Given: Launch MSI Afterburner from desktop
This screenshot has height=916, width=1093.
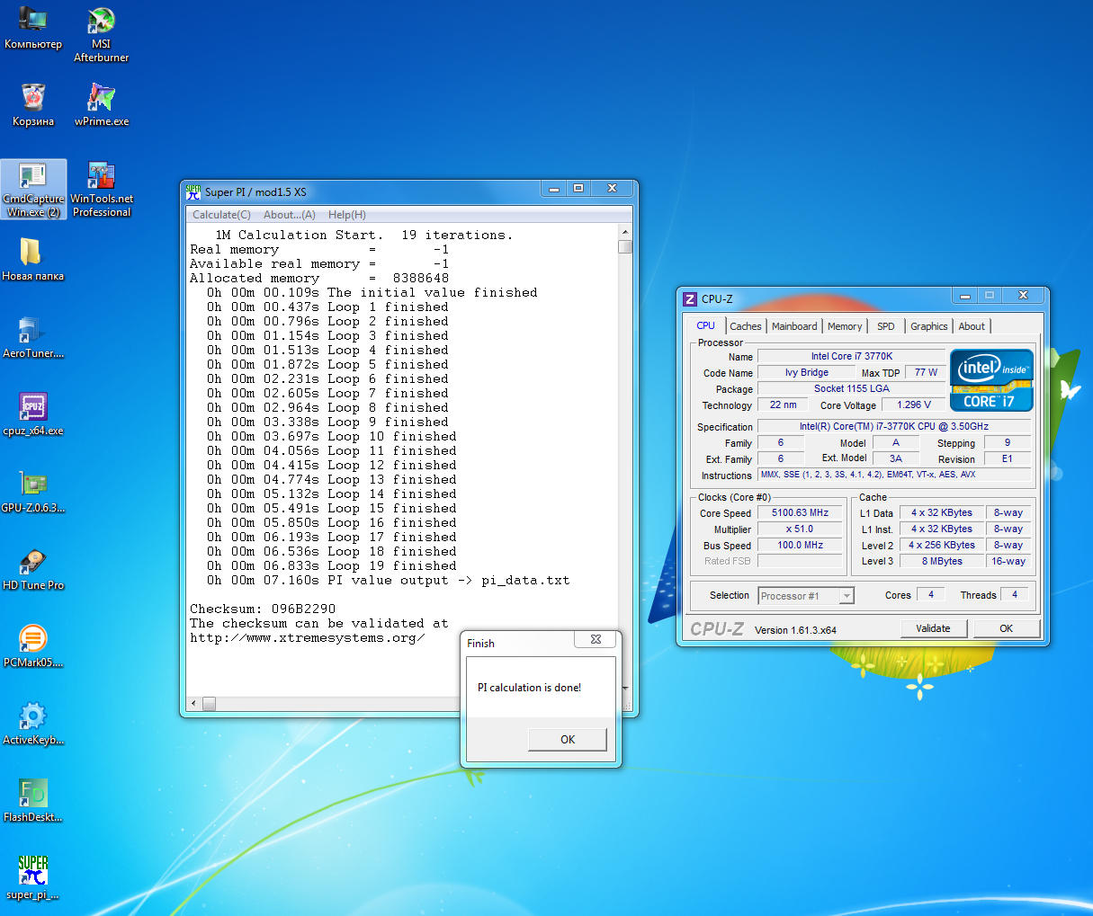Looking at the screenshot, I should click(101, 34).
